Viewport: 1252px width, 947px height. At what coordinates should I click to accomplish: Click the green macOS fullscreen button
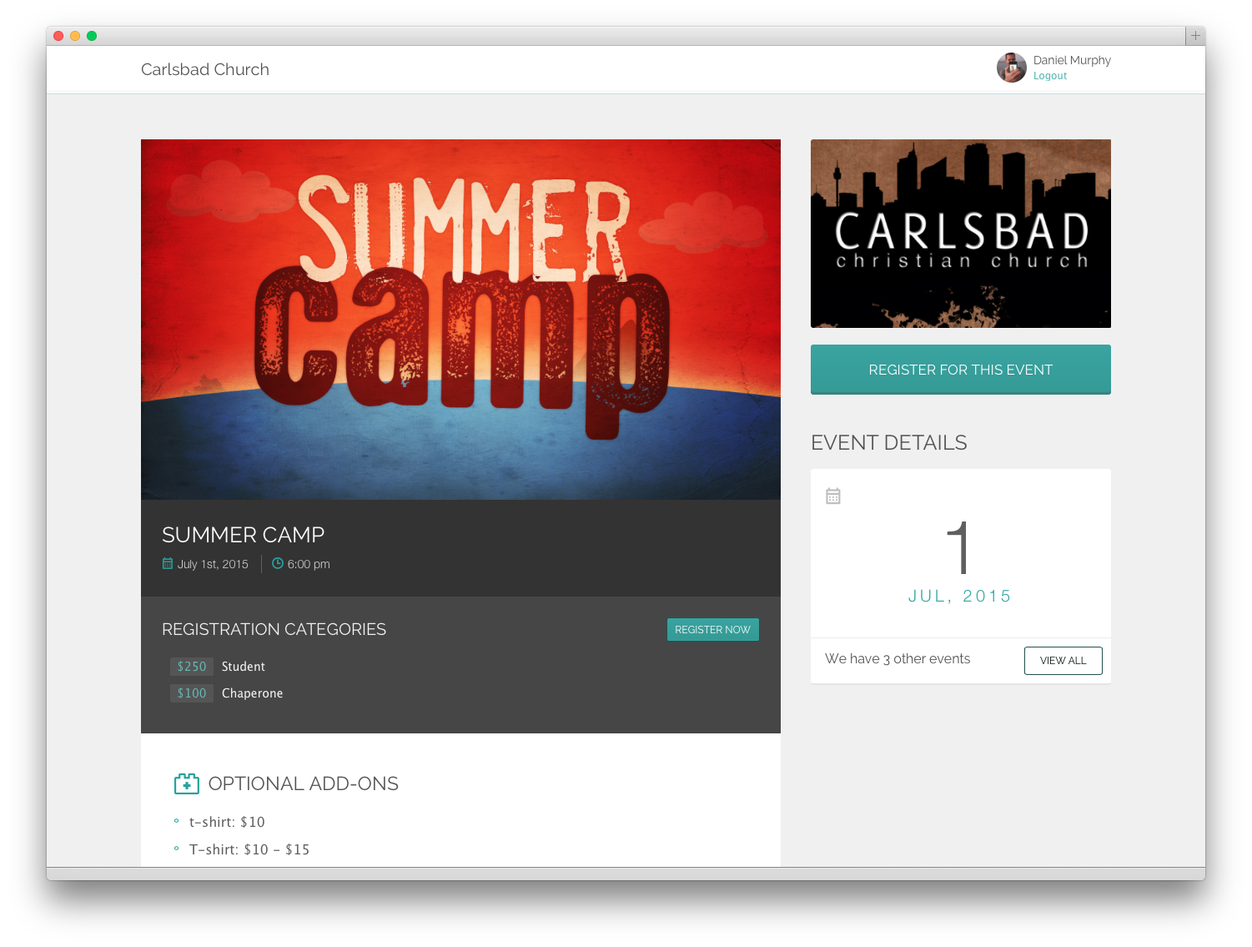(92, 36)
